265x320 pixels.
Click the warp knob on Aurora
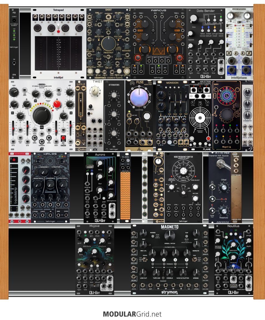click(x=100, y=163)
